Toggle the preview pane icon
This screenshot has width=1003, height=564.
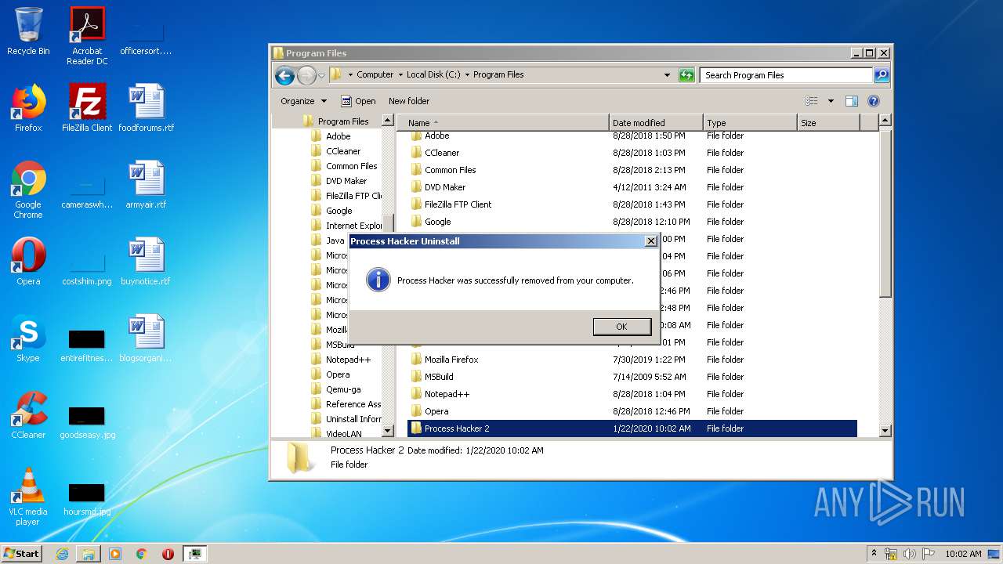click(852, 101)
